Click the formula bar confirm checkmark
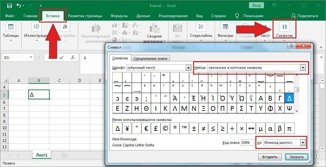This screenshot has width=326, height=167. pos(61,57)
